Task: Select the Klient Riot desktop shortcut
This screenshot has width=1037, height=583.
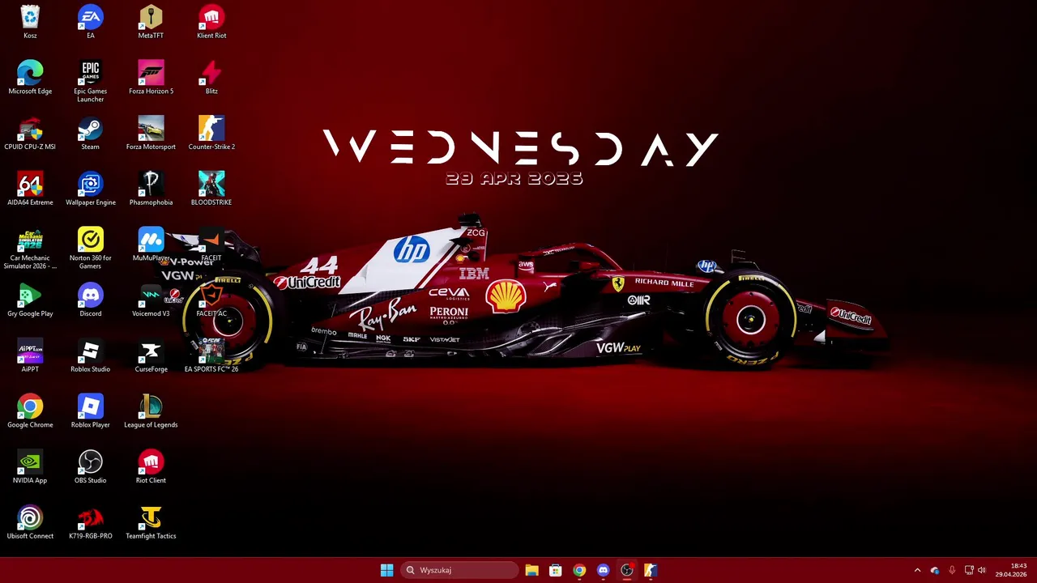Action: tap(211, 22)
